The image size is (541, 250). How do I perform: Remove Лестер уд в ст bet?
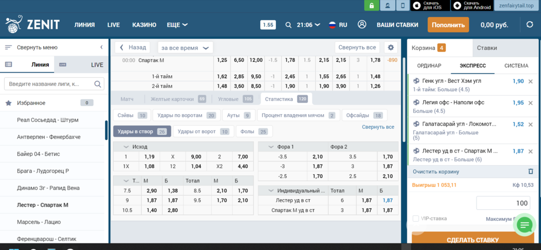(x=531, y=151)
